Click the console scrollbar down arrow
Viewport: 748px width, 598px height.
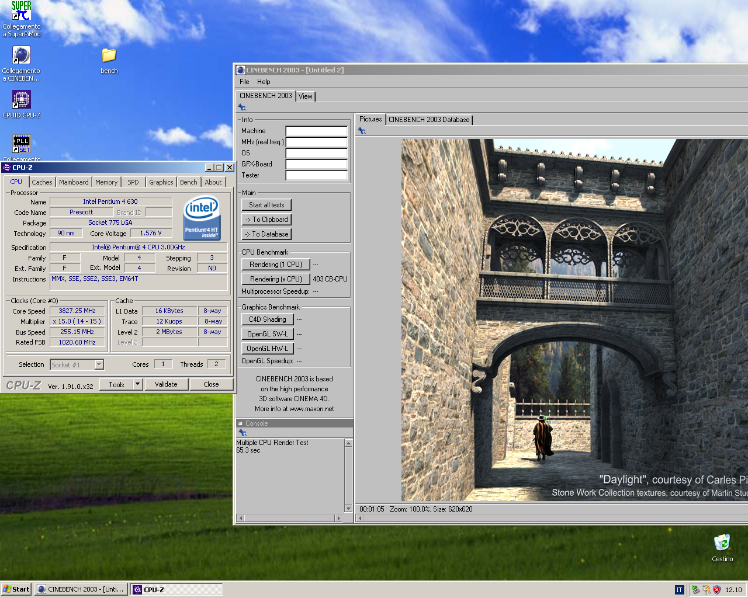point(349,509)
